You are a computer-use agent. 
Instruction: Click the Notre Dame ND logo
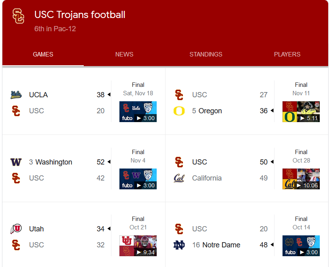tap(179, 245)
